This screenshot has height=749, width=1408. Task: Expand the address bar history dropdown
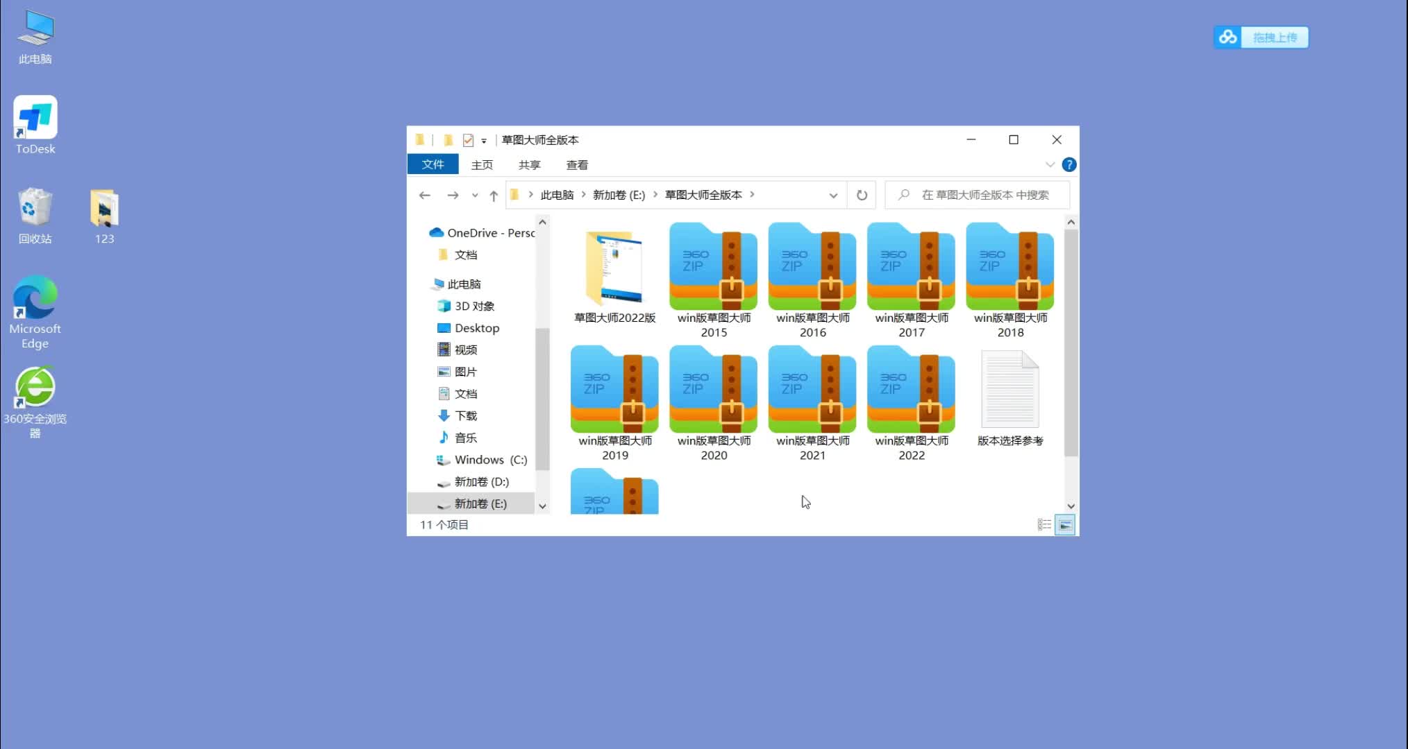click(833, 195)
